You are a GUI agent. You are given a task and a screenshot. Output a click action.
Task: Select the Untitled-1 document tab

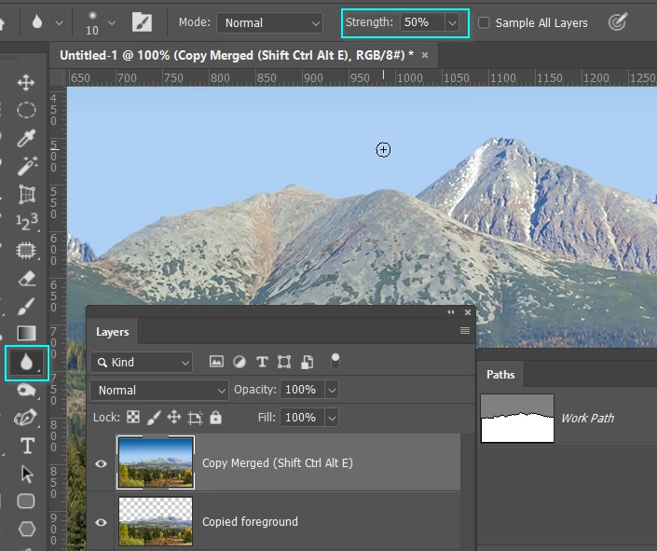237,55
